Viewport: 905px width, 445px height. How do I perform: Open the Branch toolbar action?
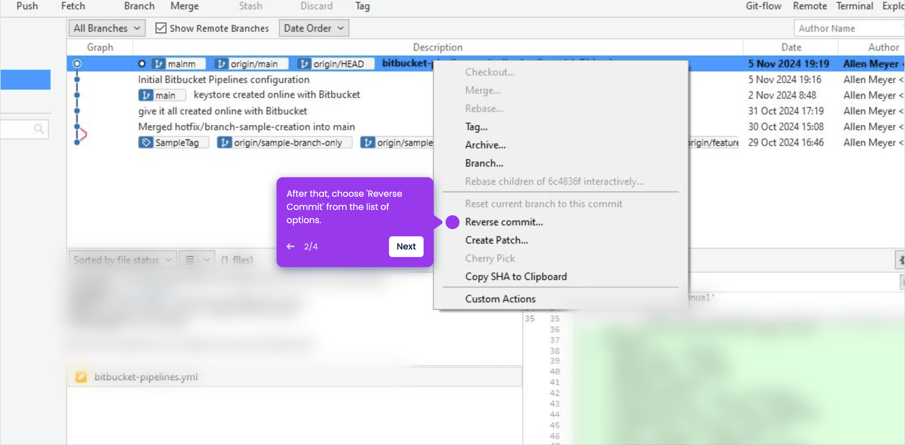[x=139, y=6]
